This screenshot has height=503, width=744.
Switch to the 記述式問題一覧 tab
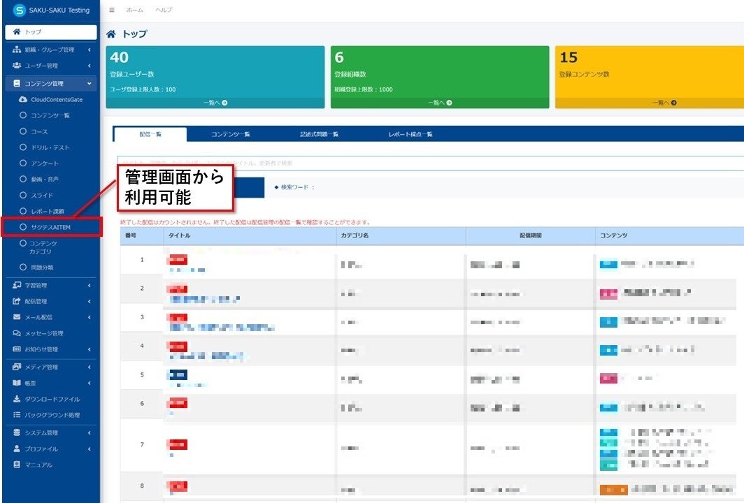coord(319,134)
